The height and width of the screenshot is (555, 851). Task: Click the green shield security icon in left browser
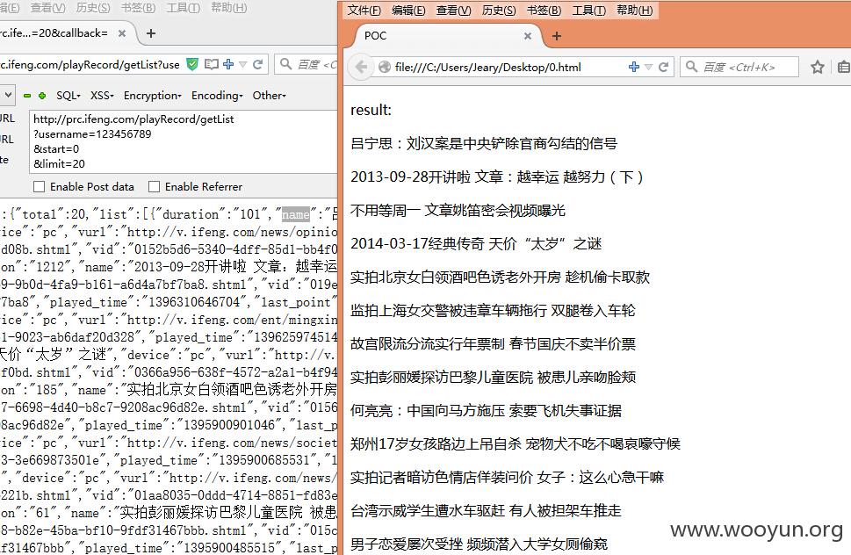(192, 65)
